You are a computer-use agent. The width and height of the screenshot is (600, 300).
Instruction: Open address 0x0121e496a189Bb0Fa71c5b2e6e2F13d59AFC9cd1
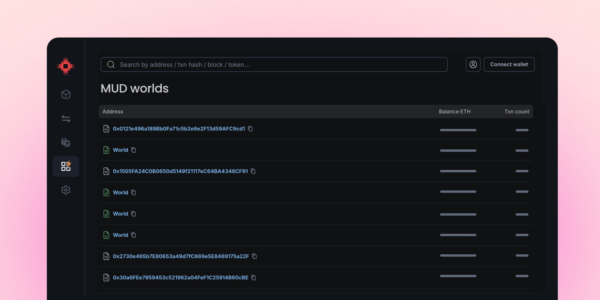(178, 129)
